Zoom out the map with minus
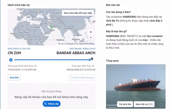Screen dimensions: 173x109 (91, 38)
